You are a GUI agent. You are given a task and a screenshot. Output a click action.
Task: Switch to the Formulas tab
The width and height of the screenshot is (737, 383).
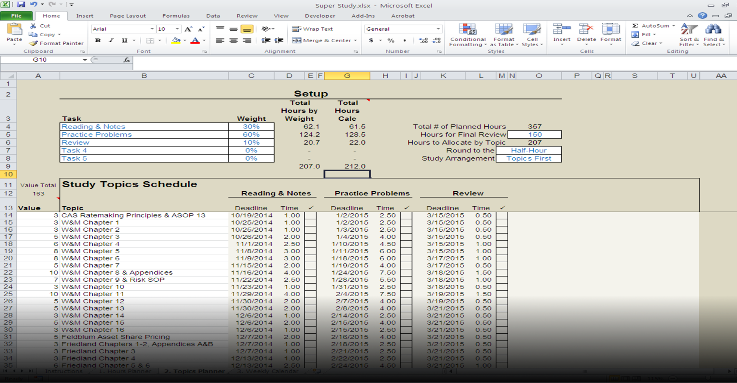pyautogui.click(x=176, y=16)
